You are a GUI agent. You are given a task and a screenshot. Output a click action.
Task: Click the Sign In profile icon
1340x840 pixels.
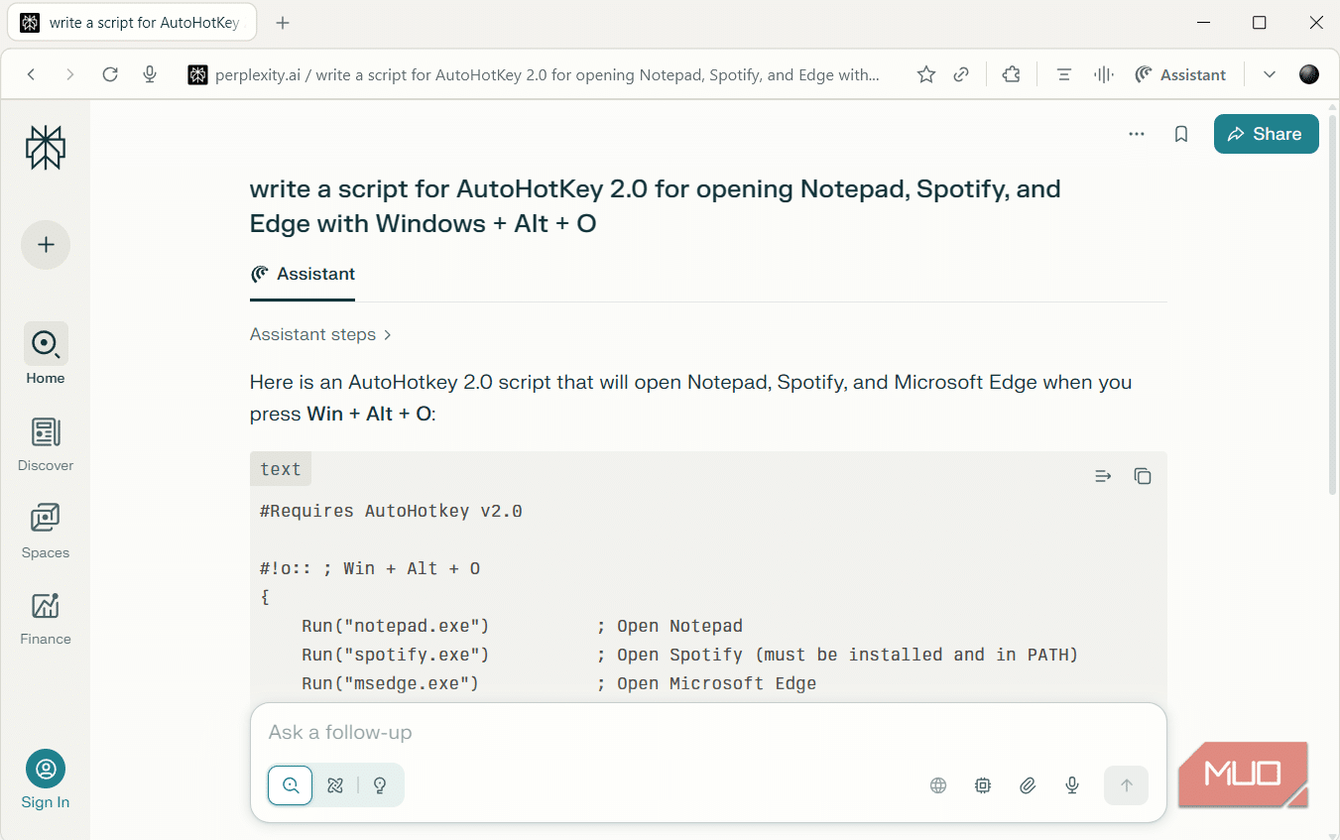coord(46,769)
